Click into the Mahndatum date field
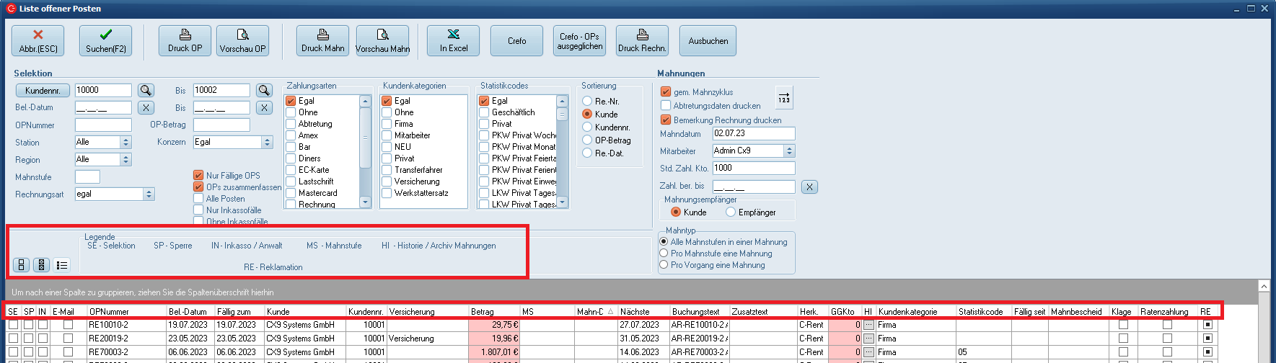 point(753,133)
